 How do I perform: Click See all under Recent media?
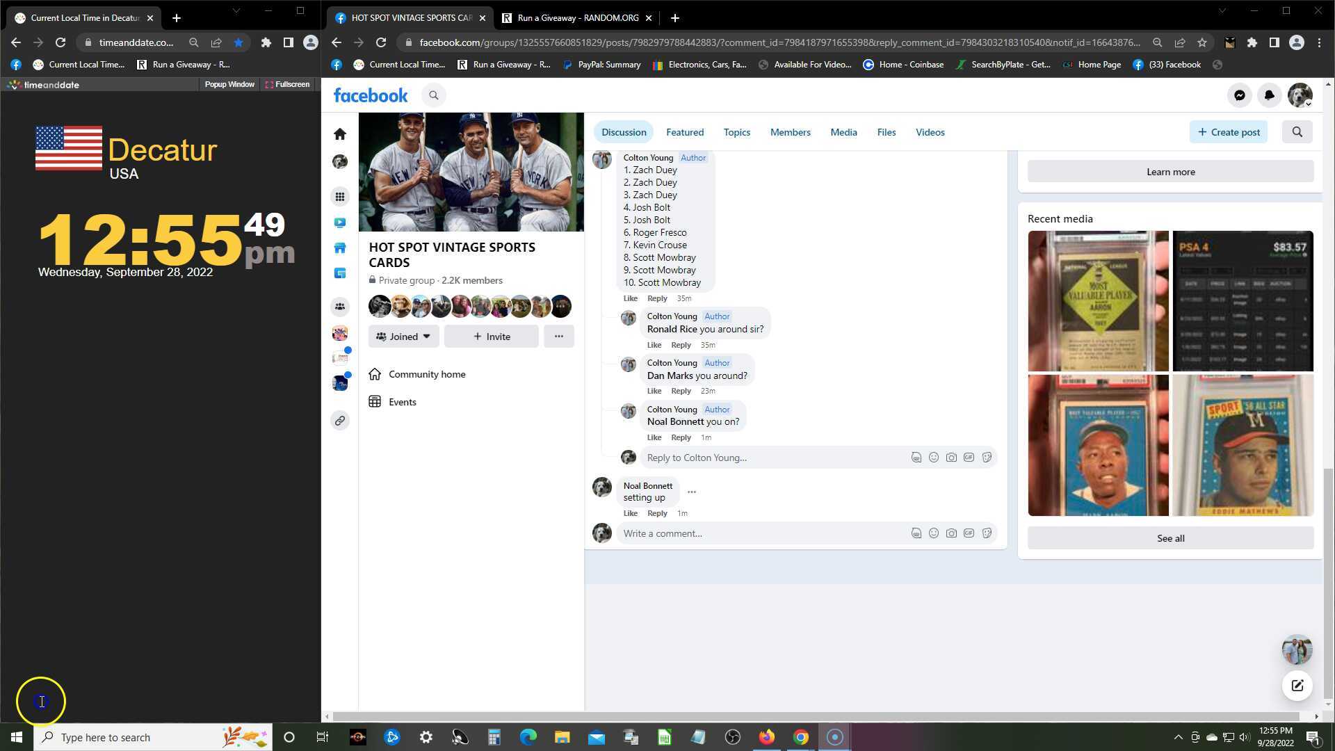click(1170, 538)
